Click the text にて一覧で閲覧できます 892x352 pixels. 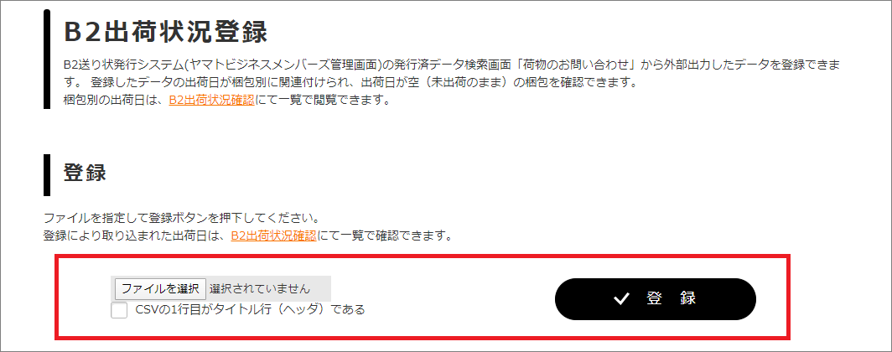tap(322, 101)
